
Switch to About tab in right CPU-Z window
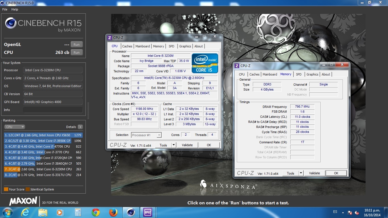[326, 74]
